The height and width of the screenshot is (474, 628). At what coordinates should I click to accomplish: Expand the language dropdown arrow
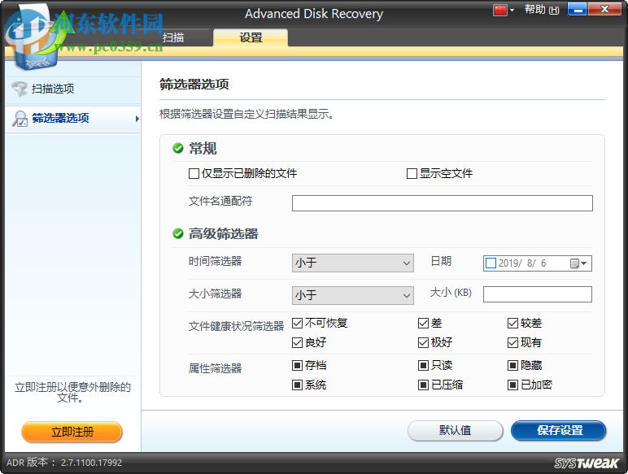[512, 11]
